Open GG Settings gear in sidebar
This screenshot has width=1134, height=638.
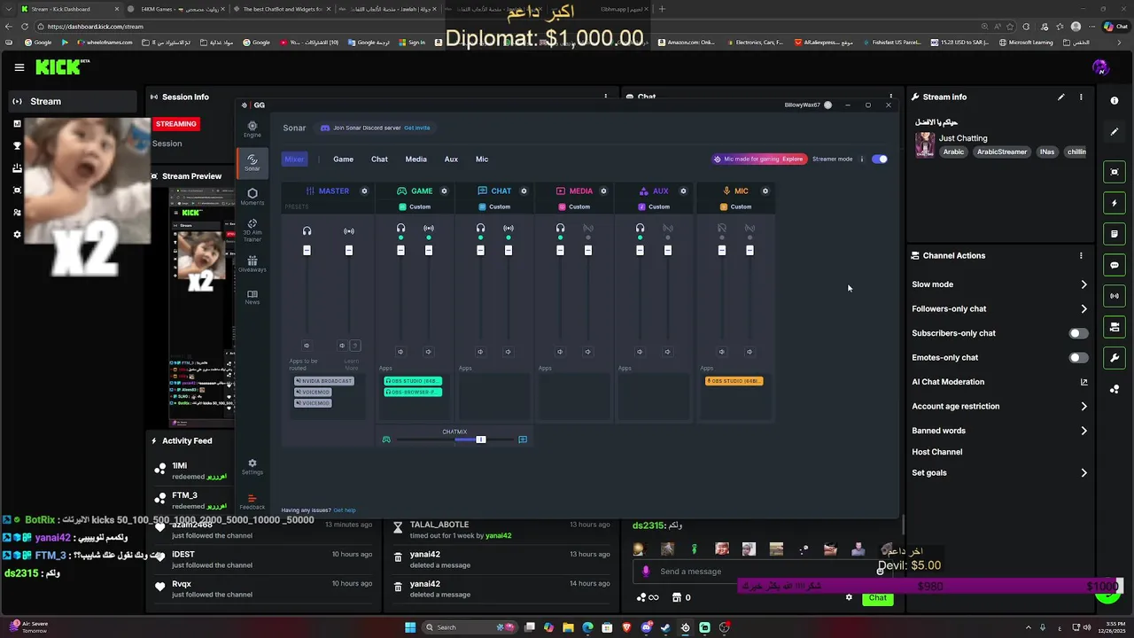(252, 466)
